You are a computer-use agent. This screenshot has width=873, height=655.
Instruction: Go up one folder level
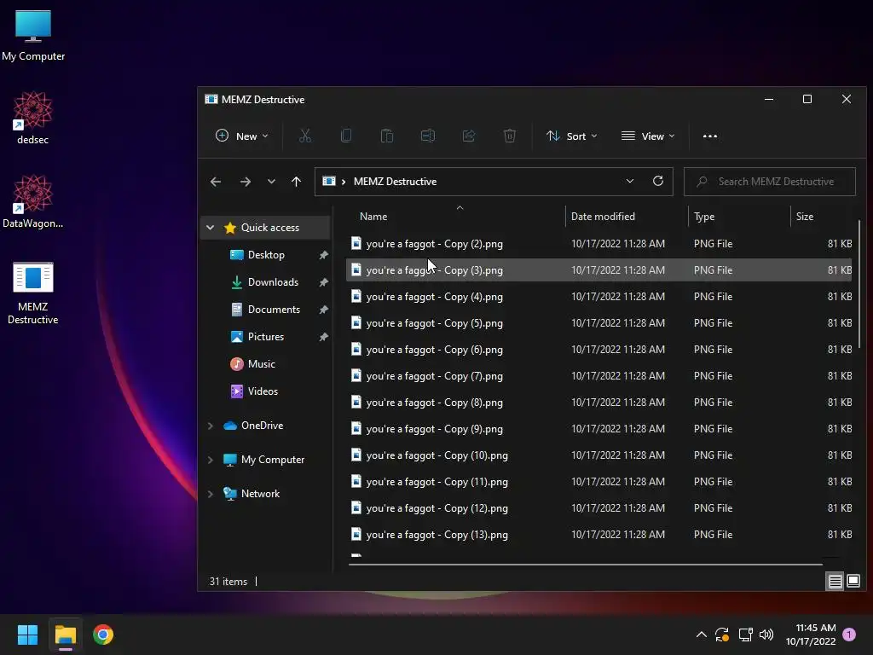tap(296, 182)
